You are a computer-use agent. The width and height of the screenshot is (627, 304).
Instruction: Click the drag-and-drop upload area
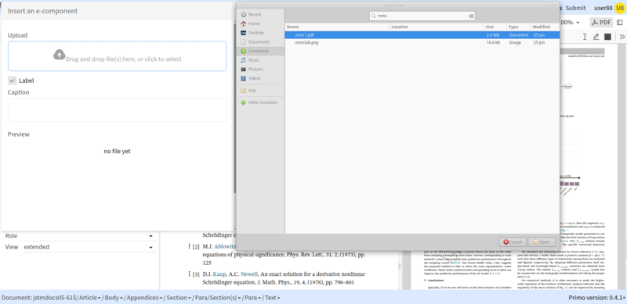[x=117, y=55]
